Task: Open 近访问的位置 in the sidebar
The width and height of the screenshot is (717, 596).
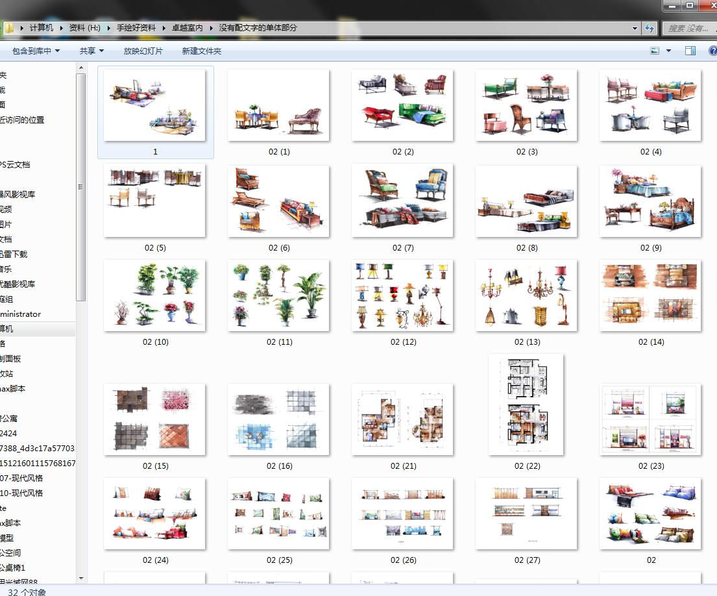Action: tap(23, 120)
